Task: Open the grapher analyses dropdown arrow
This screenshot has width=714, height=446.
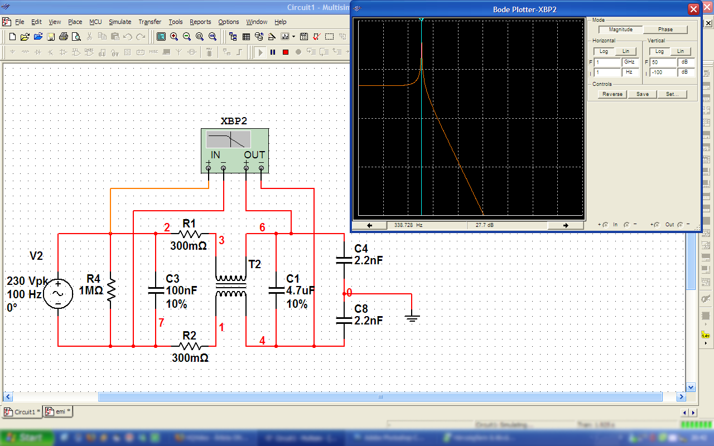Action: coord(293,37)
